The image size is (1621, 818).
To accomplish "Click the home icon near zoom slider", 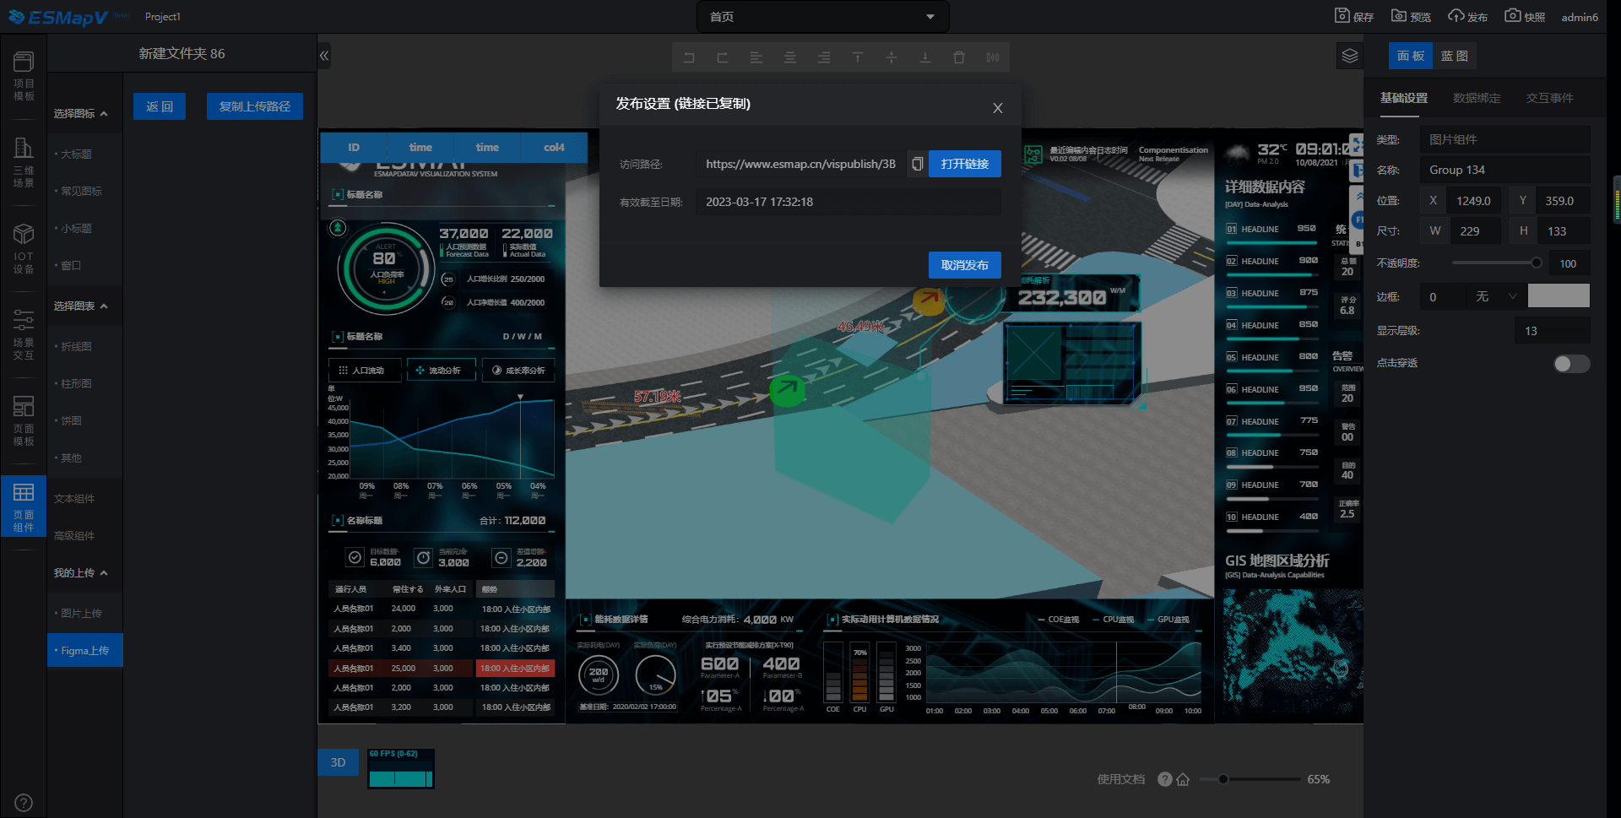I will (x=1183, y=779).
